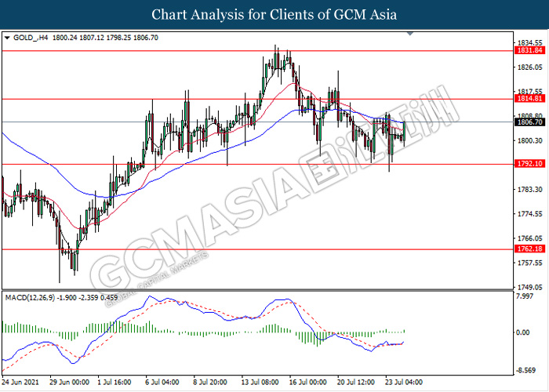
Task: Click the 20 Jul 12:00 time label
Action: click(356, 382)
